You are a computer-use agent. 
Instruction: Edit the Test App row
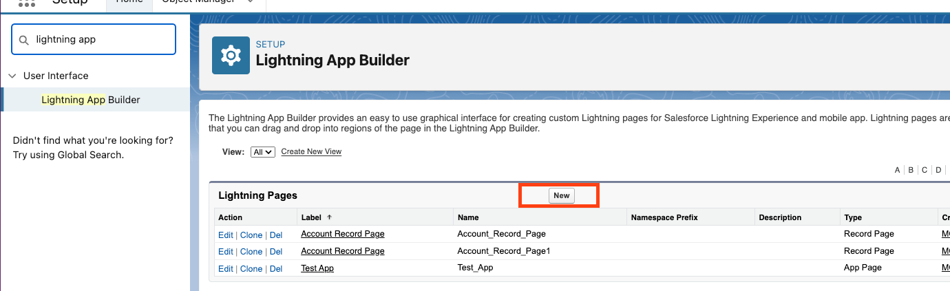tap(226, 269)
